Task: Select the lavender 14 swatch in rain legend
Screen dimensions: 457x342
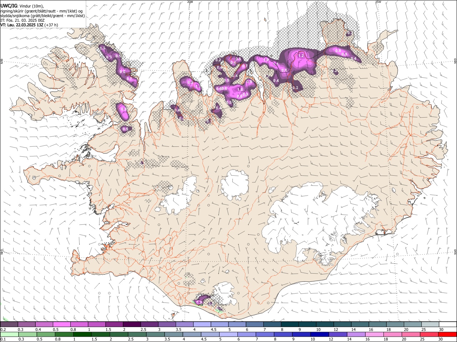Action: (x=356, y=334)
